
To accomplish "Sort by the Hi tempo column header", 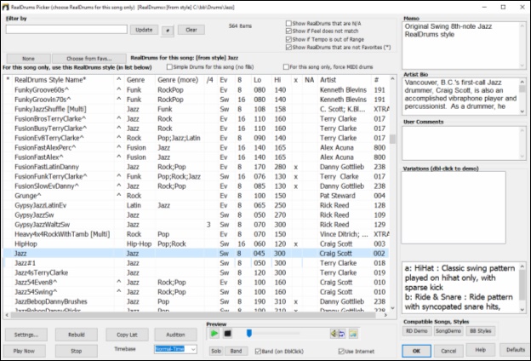I will pyautogui.click(x=281, y=80).
